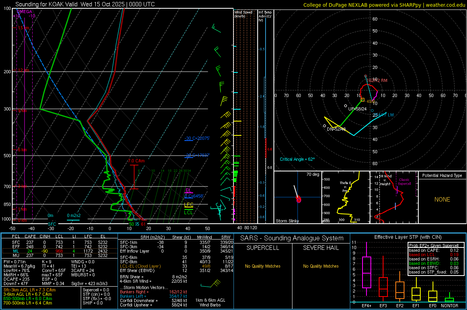Viewport: 467px width, 310px height.
Task: Click the 'Supercell = 0.0' index
Action: pos(96,290)
